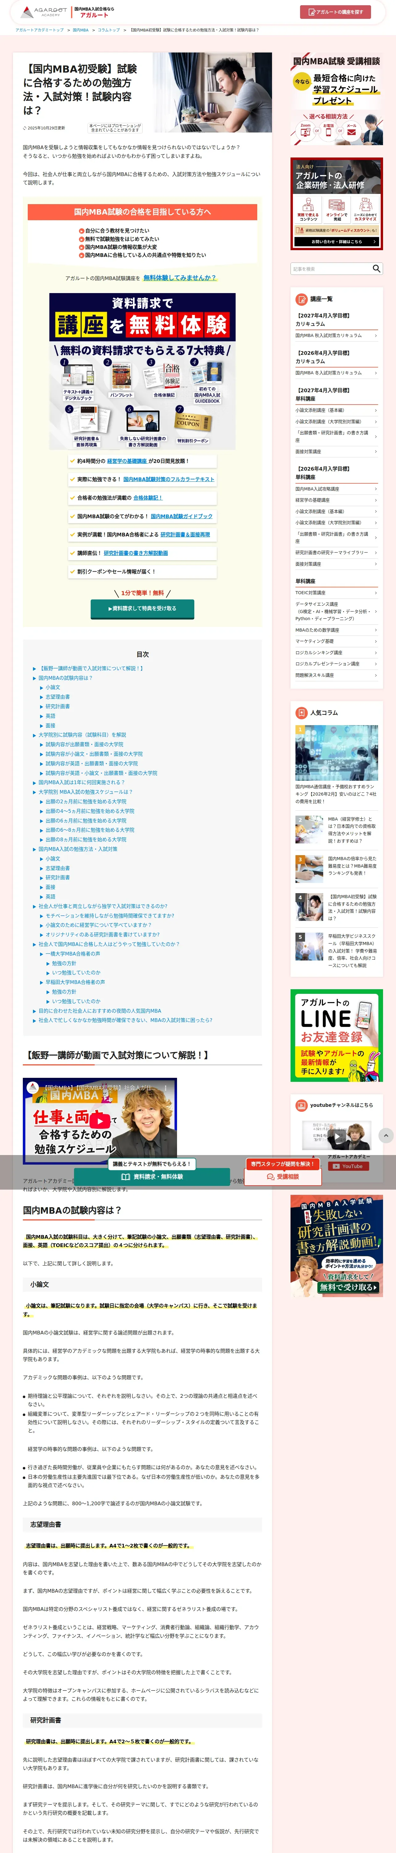The image size is (396, 1853).
Task: Open the 研究計画書の書き方解説動画 link
Action: tap(136, 553)
